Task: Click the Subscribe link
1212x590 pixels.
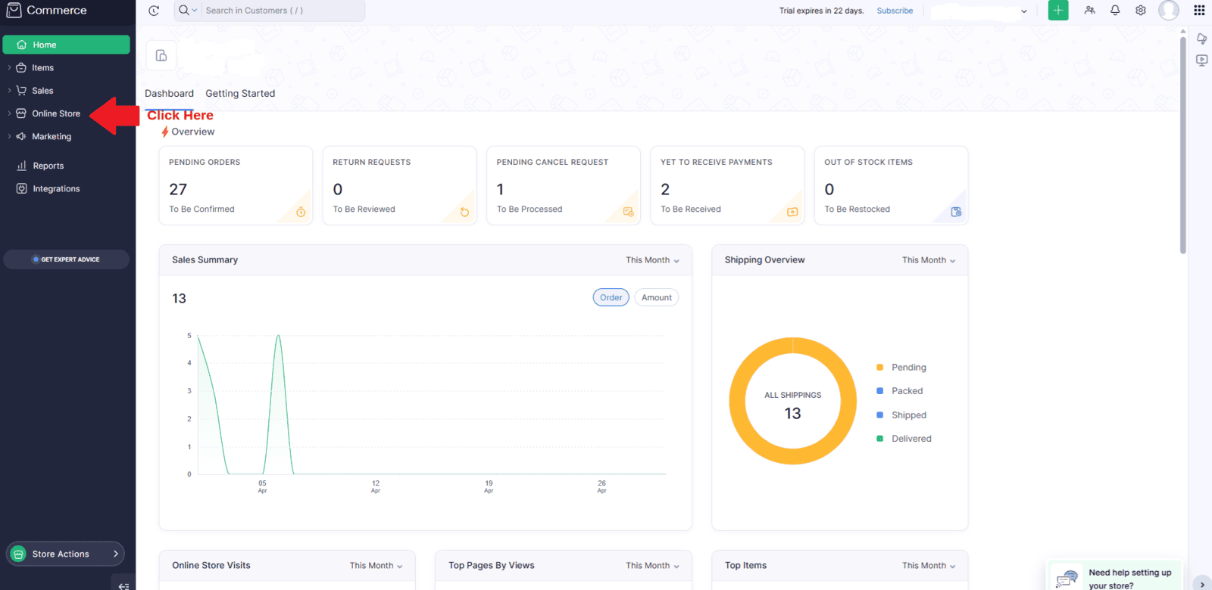Action: [895, 11]
